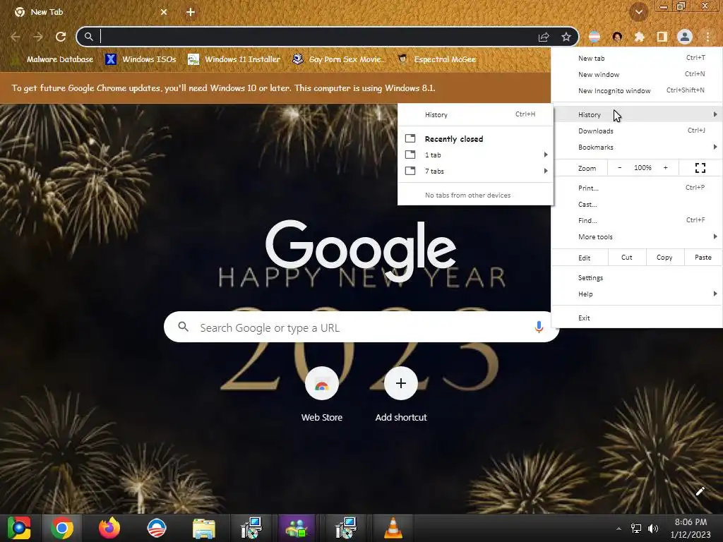
Task: Open the Chrome profile avatar
Action: [x=685, y=37]
